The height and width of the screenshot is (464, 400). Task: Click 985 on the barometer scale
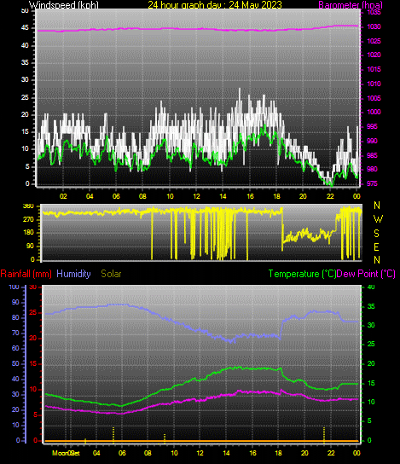tap(372, 155)
